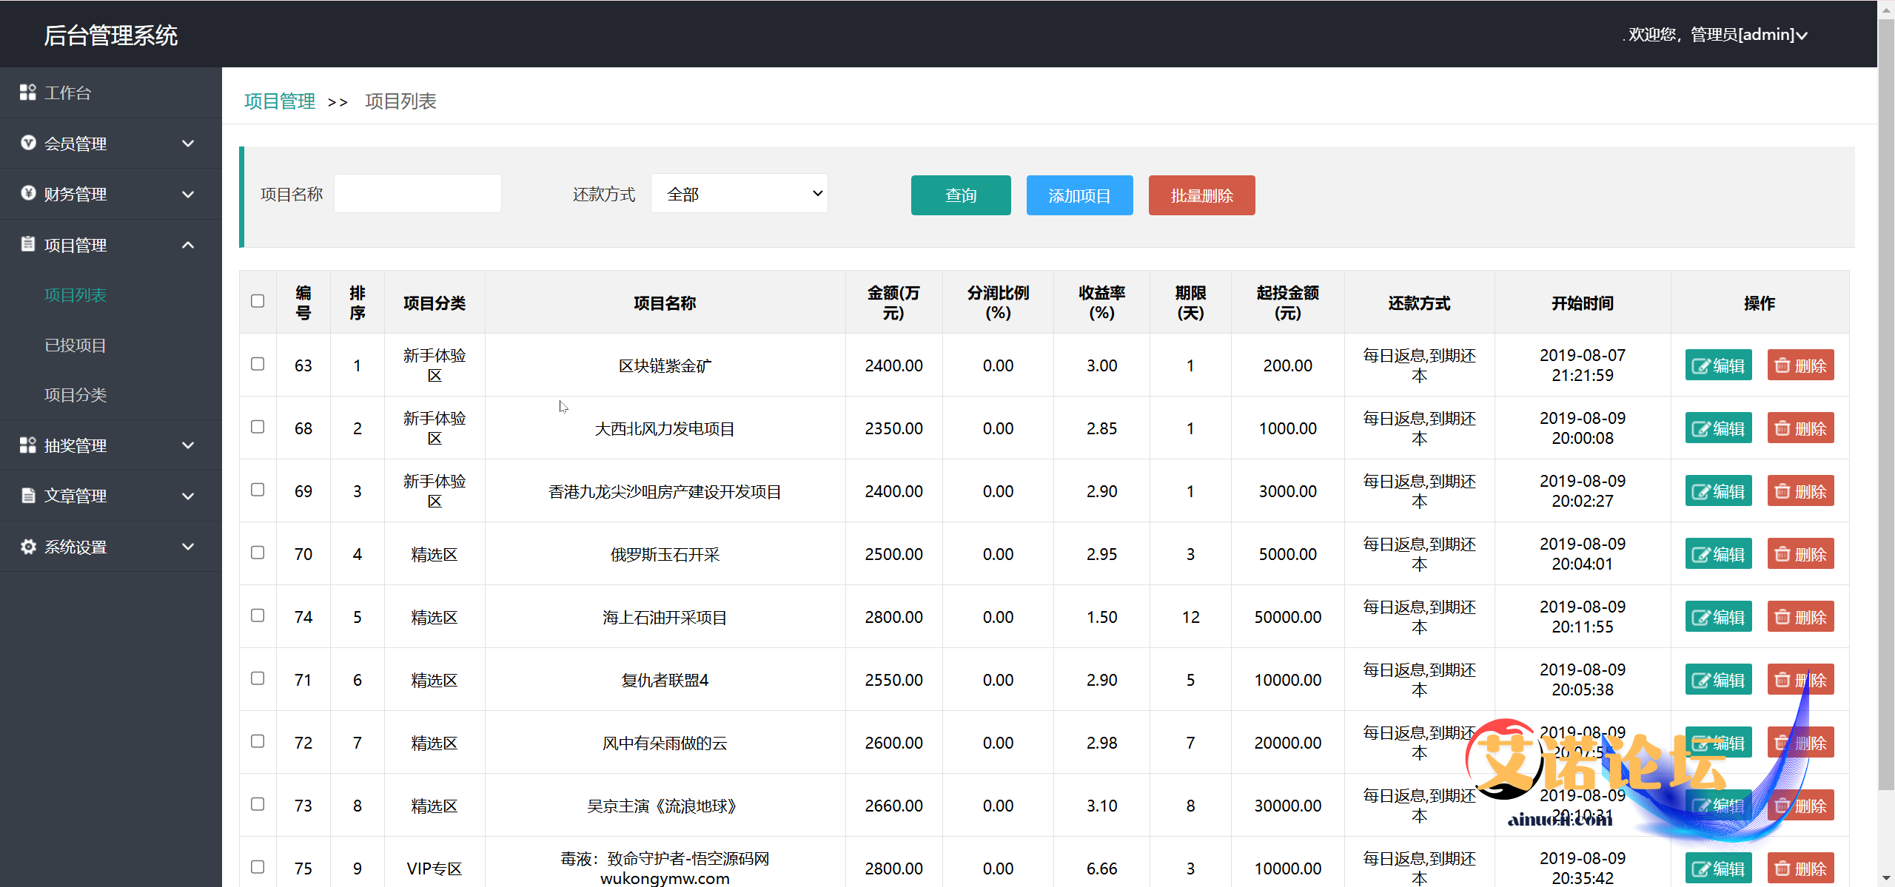Open the 财务管理 menu label

pyautogui.click(x=76, y=194)
